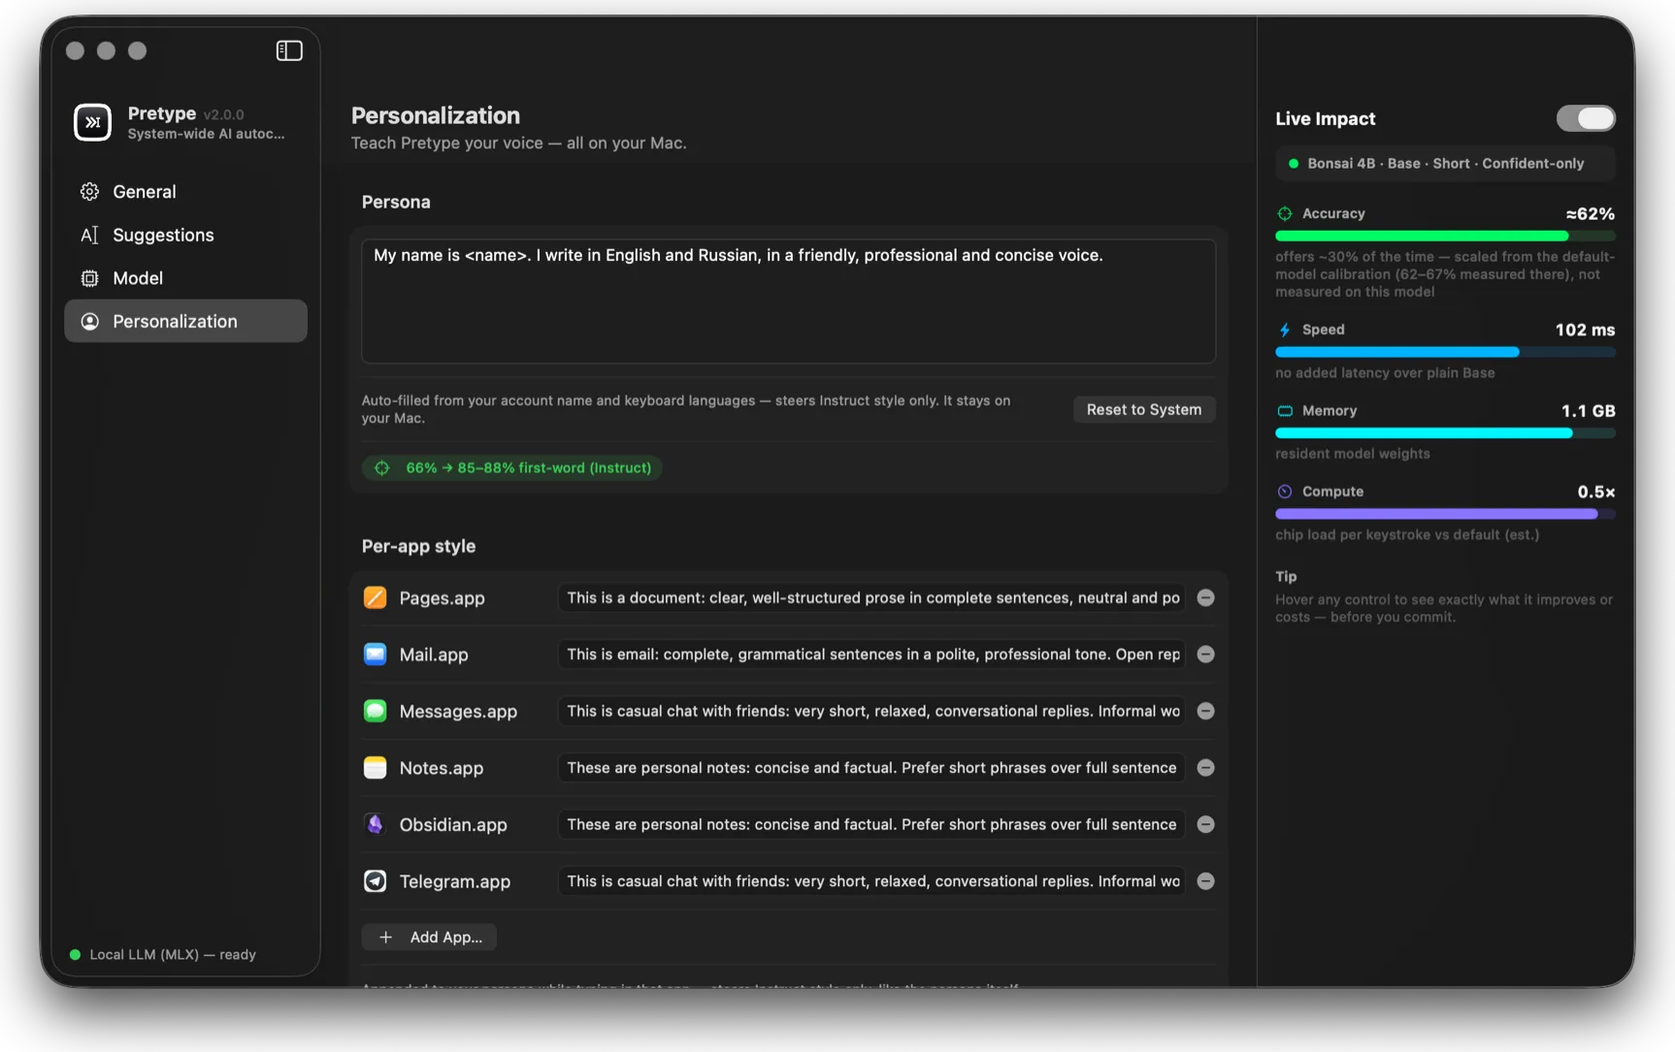1675x1052 pixels.
Task: Open the Model settings section
Action: point(185,278)
